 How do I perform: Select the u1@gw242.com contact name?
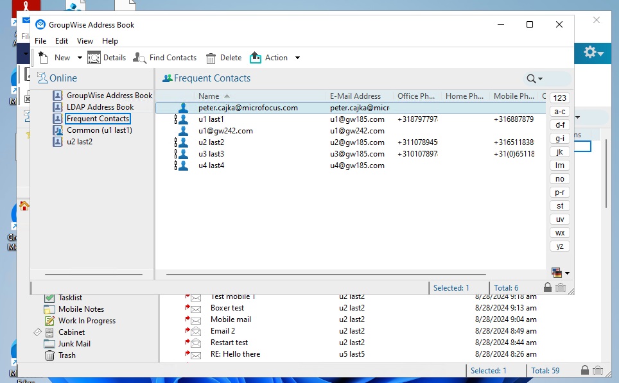pyautogui.click(x=225, y=131)
